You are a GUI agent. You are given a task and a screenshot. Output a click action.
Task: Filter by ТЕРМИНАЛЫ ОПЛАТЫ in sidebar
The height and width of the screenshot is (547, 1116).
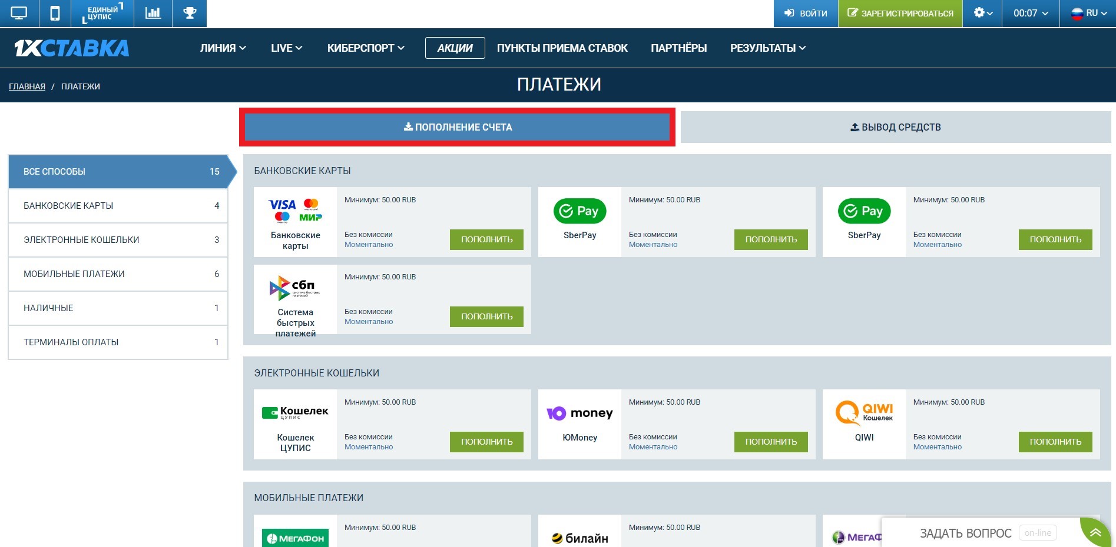pos(118,342)
